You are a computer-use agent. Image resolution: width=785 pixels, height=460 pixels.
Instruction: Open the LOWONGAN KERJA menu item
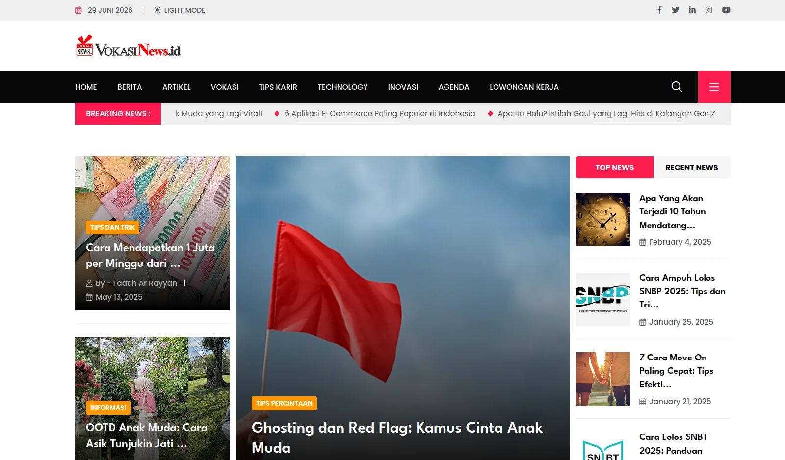click(x=524, y=87)
